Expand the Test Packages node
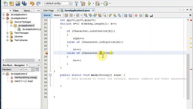Screen dimensions: 193x109 click(x=7, y=33)
